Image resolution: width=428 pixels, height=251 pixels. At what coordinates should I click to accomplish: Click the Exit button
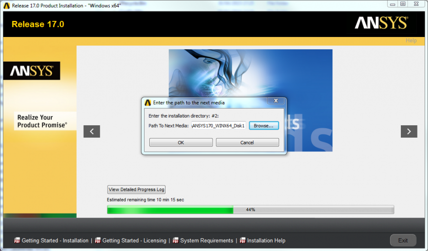403,241
